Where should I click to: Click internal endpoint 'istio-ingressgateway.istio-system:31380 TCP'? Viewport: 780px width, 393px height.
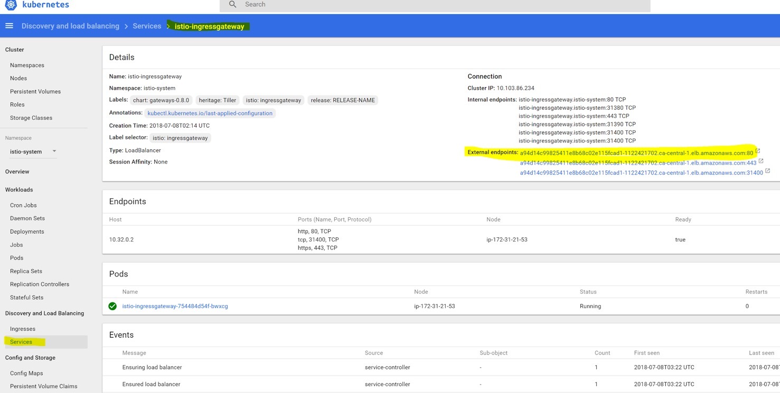click(x=577, y=108)
